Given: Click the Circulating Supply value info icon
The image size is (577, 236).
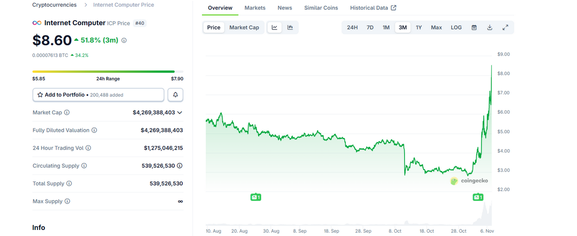Looking at the screenshot, I should click(x=180, y=166).
